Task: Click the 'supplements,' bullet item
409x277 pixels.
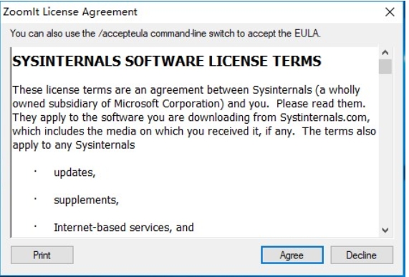Action: (86, 200)
